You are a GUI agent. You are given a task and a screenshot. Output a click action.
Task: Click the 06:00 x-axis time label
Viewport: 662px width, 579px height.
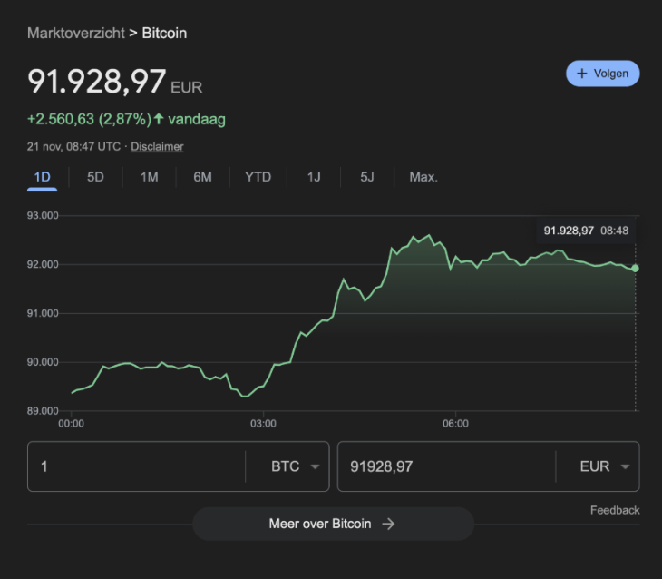tap(455, 424)
